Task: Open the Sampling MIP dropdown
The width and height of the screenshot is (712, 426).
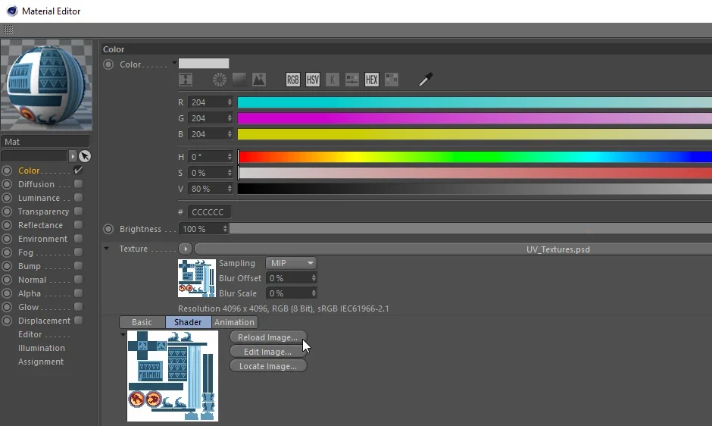Action: [291, 263]
